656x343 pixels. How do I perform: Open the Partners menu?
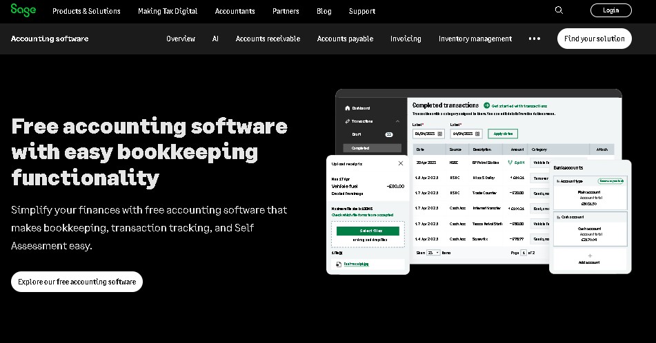286,11
